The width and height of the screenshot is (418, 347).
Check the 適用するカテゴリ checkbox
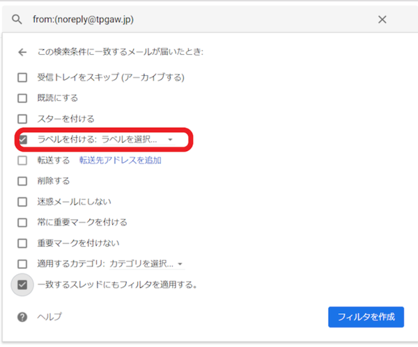[x=22, y=264]
